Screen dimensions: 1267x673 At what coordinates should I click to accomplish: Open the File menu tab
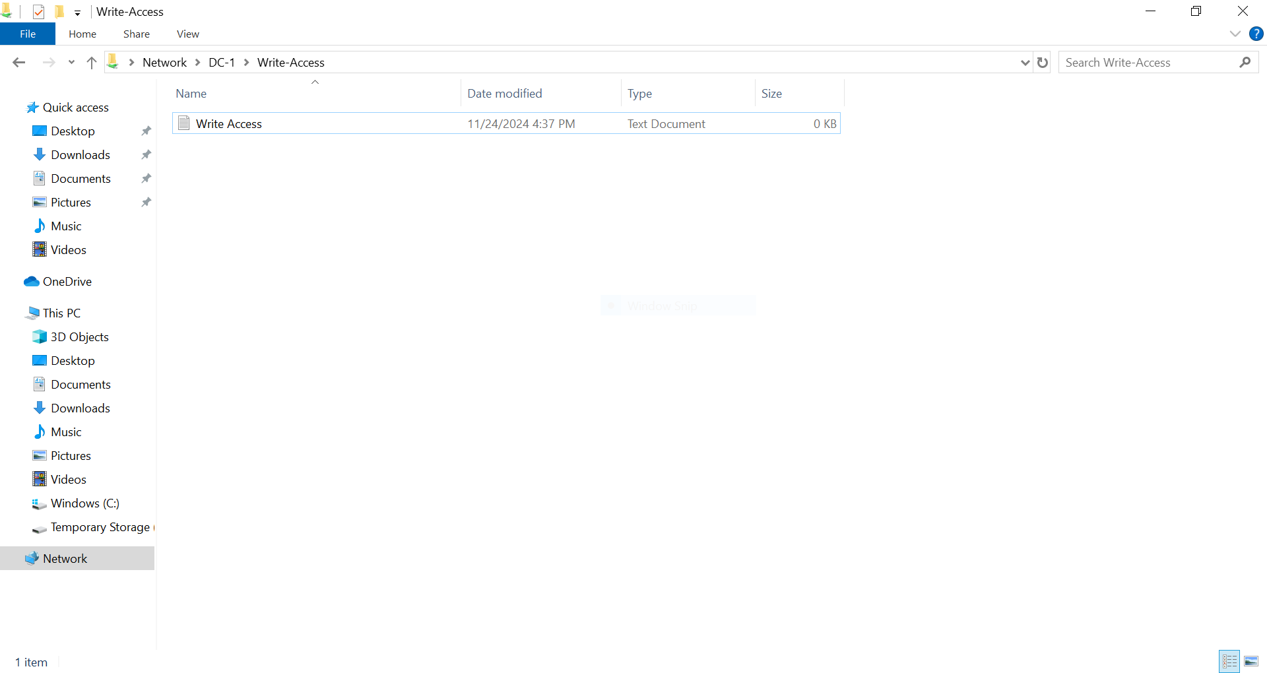(28, 34)
